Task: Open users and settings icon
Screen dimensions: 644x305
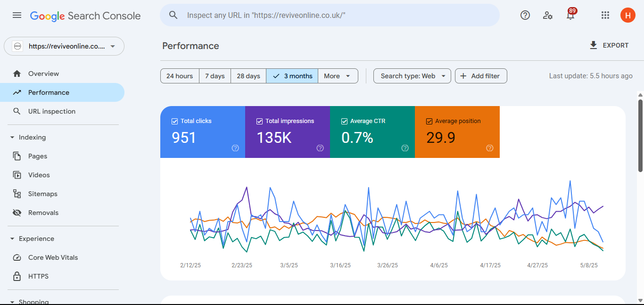Action: (x=548, y=15)
